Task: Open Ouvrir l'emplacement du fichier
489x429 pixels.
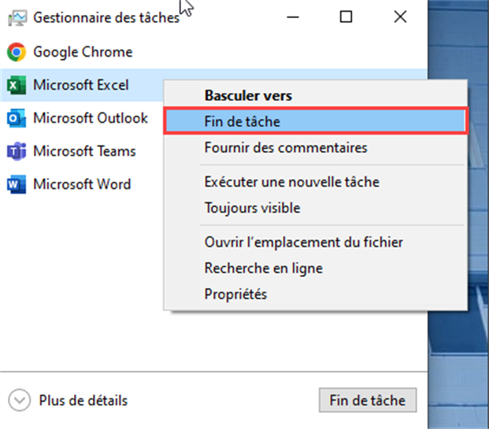Action: [304, 242]
